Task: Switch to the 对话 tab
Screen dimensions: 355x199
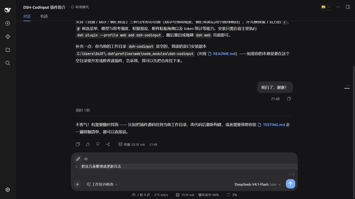Action: coord(27,16)
